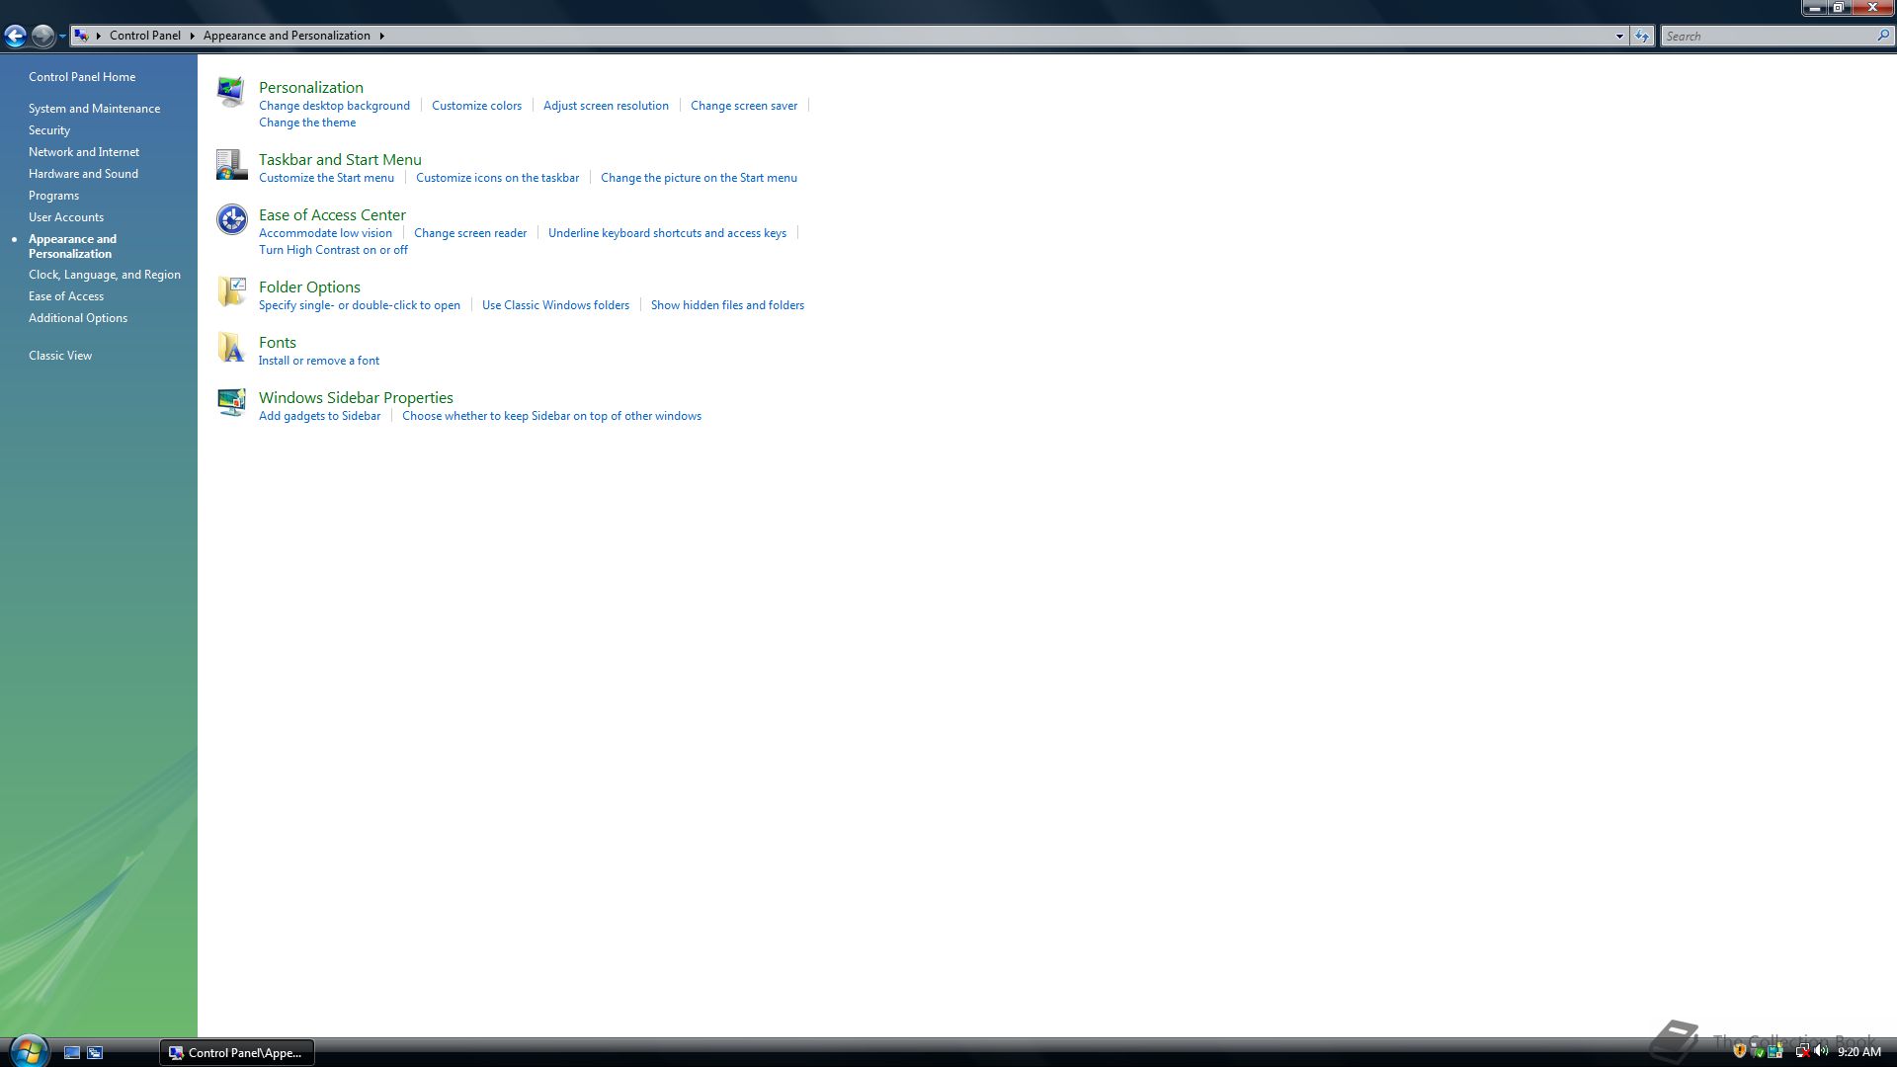Open Ease of Access Center heading

(332, 214)
